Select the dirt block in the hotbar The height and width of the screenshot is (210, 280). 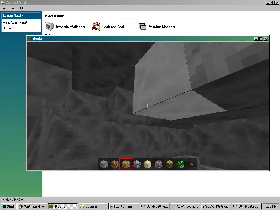coord(115,164)
